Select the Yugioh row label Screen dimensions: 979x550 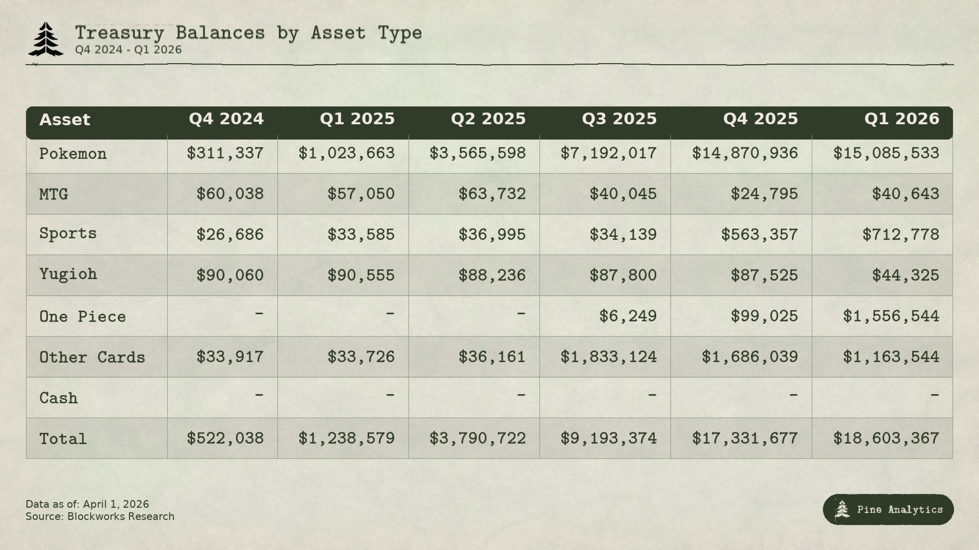[x=68, y=274]
